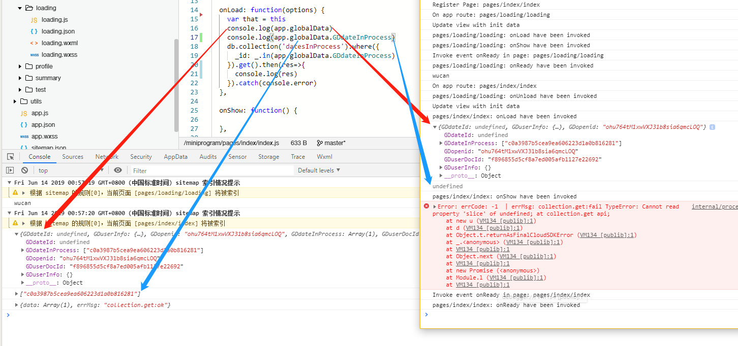
Task: Expand the profile folder
Action: pyautogui.click(x=20, y=66)
